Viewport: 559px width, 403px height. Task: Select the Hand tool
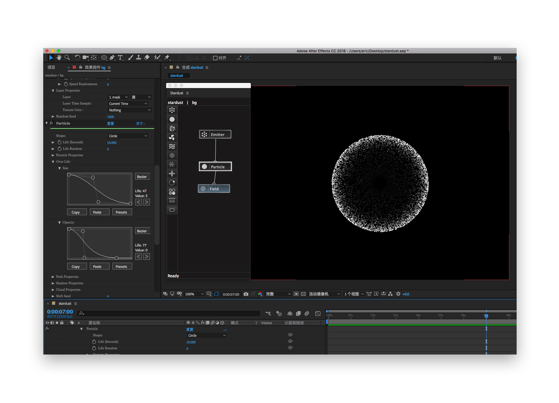click(x=59, y=58)
